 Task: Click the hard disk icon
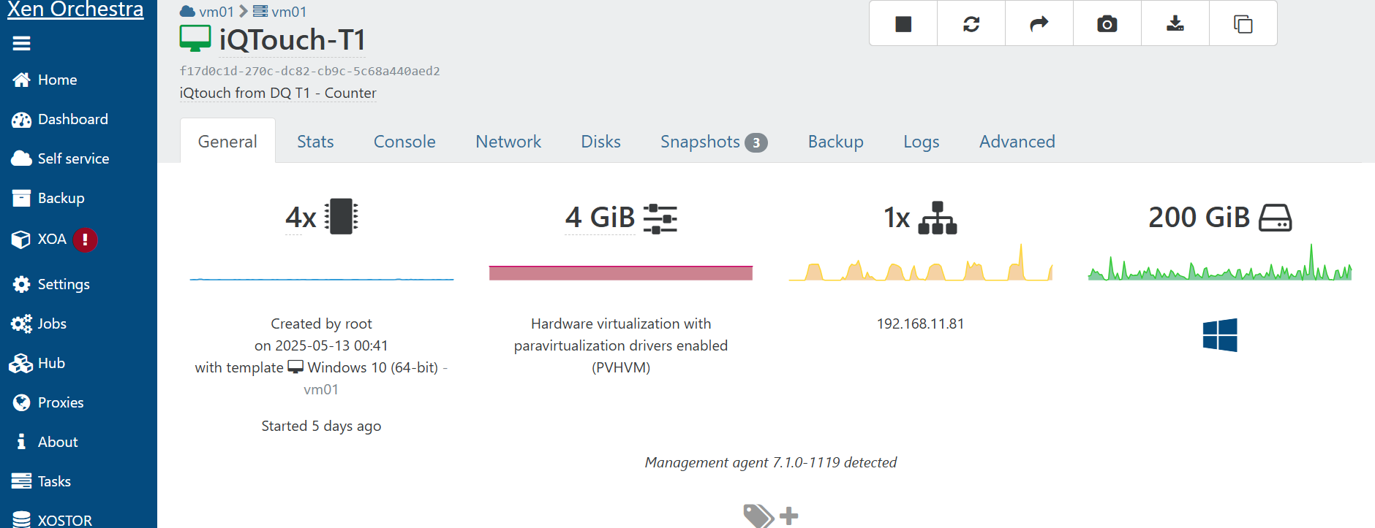[x=1276, y=218]
